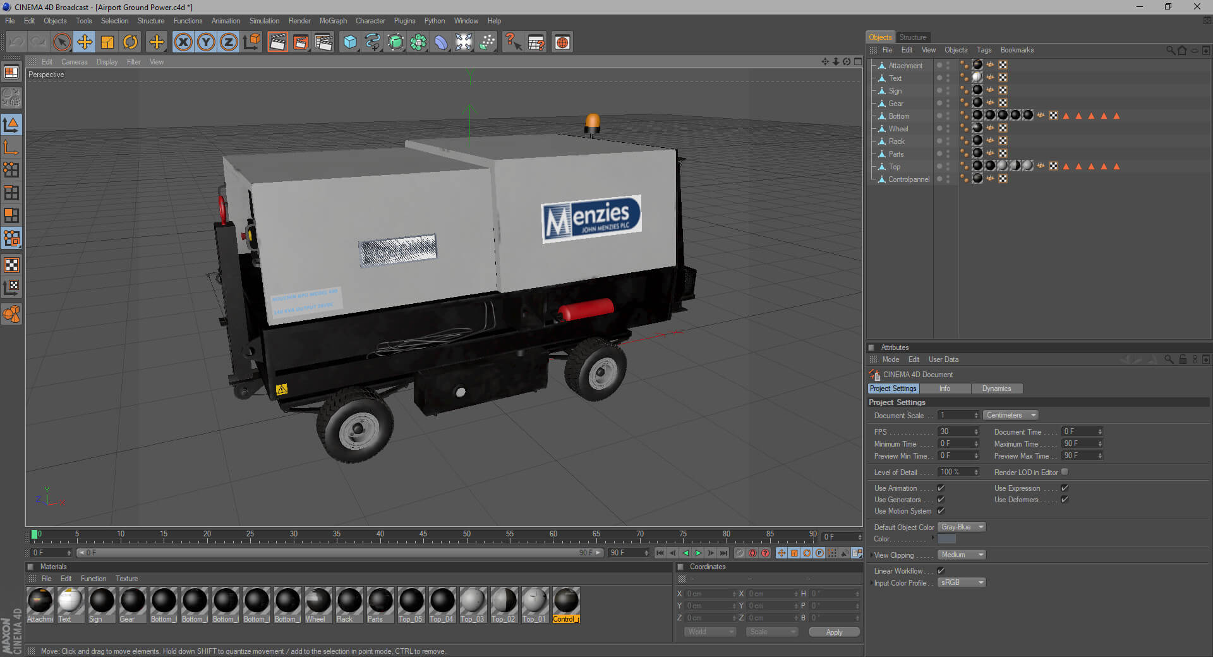Open the Centimeters unit dropdown
The width and height of the screenshot is (1213, 657).
point(1010,415)
